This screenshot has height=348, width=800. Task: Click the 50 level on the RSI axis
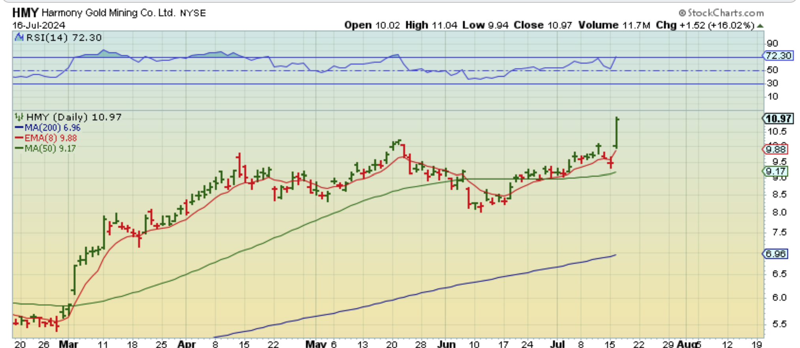pyautogui.click(x=772, y=70)
